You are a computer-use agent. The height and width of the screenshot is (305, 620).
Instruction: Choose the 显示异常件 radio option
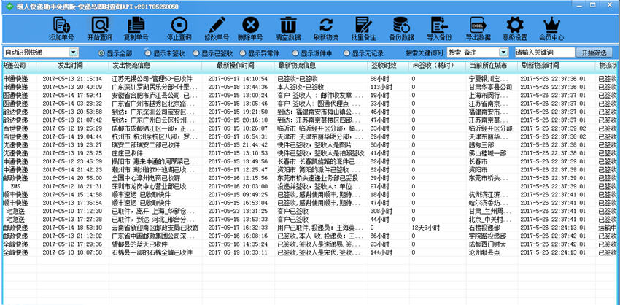click(x=244, y=53)
